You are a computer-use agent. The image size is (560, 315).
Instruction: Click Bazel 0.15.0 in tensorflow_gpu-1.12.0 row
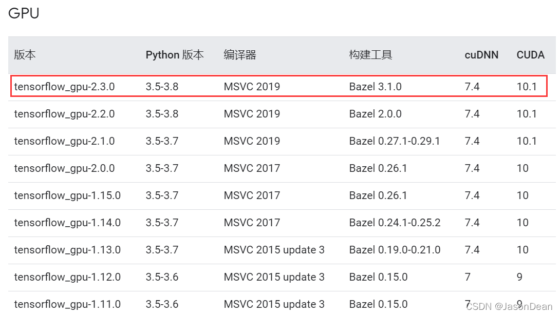379,277
